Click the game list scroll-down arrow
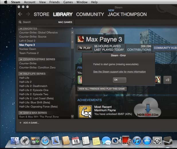This screenshot has height=149, width=177. pyautogui.click(x=72, y=117)
